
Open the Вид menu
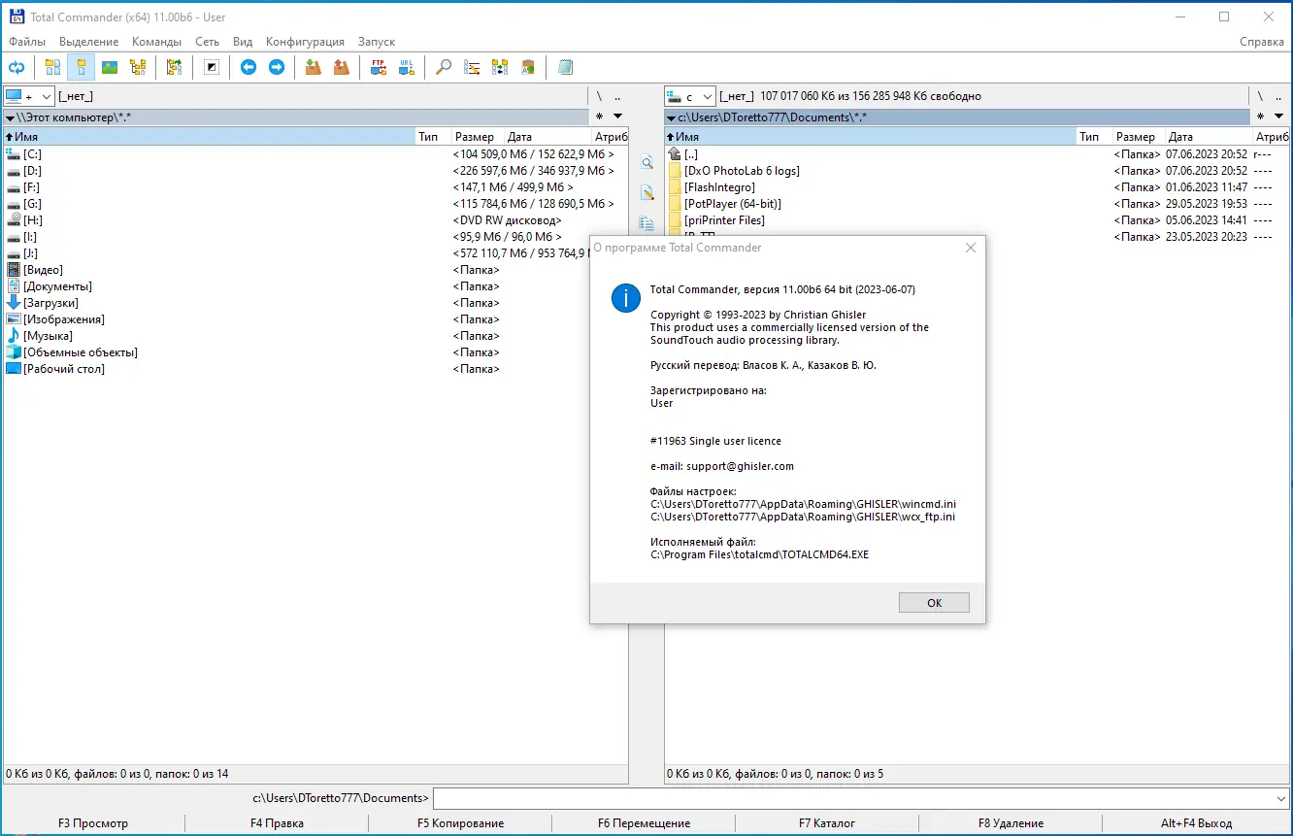point(243,42)
